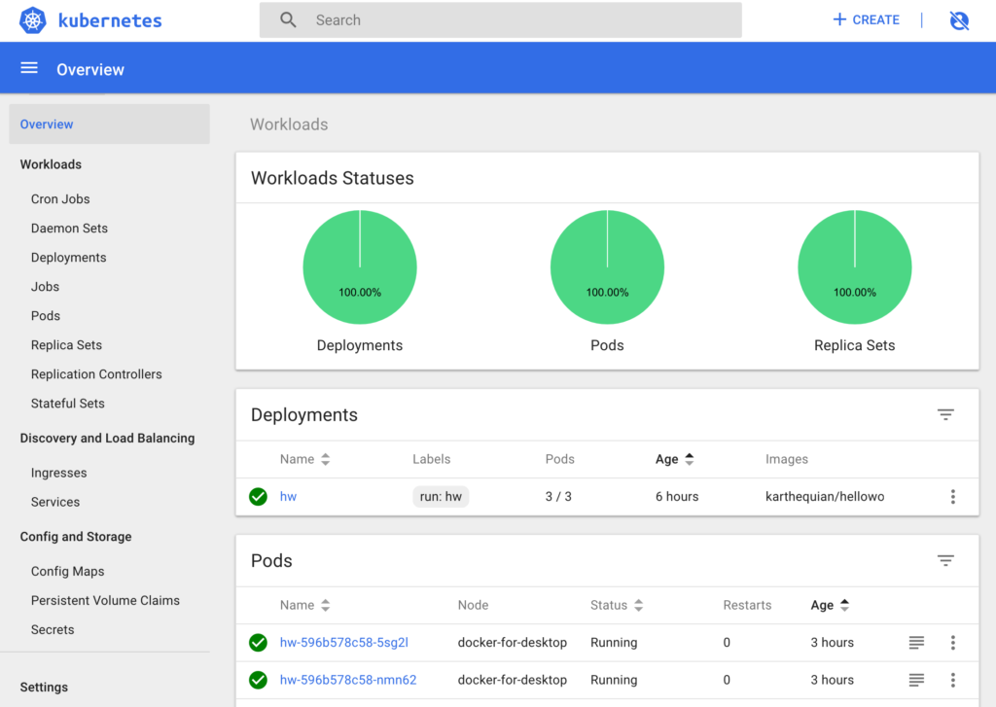This screenshot has width=996, height=707.
Task: Click Node column header in Pods
Action: tap(474, 605)
